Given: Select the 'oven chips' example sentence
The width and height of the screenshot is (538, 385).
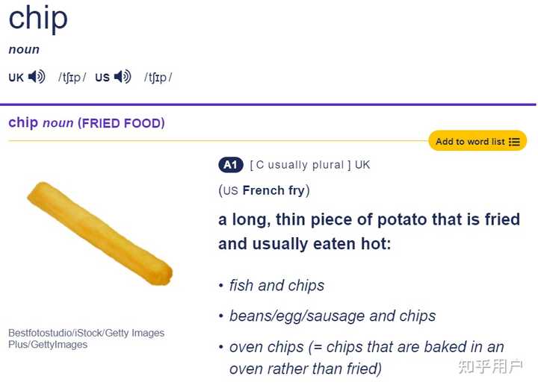Looking at the screenshot, I should (x=366, y=358).
